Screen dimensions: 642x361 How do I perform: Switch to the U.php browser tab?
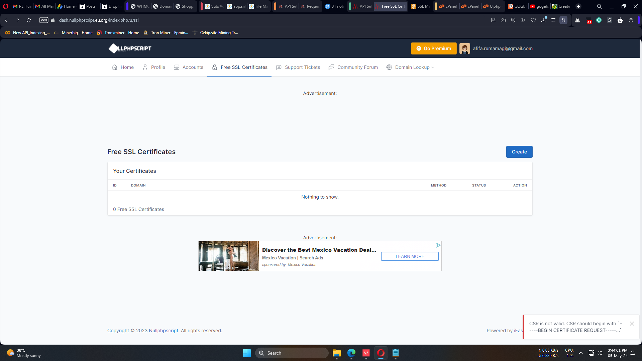tap(492, 6)
